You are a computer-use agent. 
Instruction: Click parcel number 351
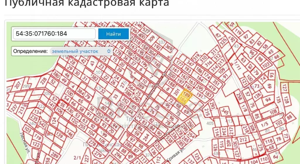pos(216,82)
